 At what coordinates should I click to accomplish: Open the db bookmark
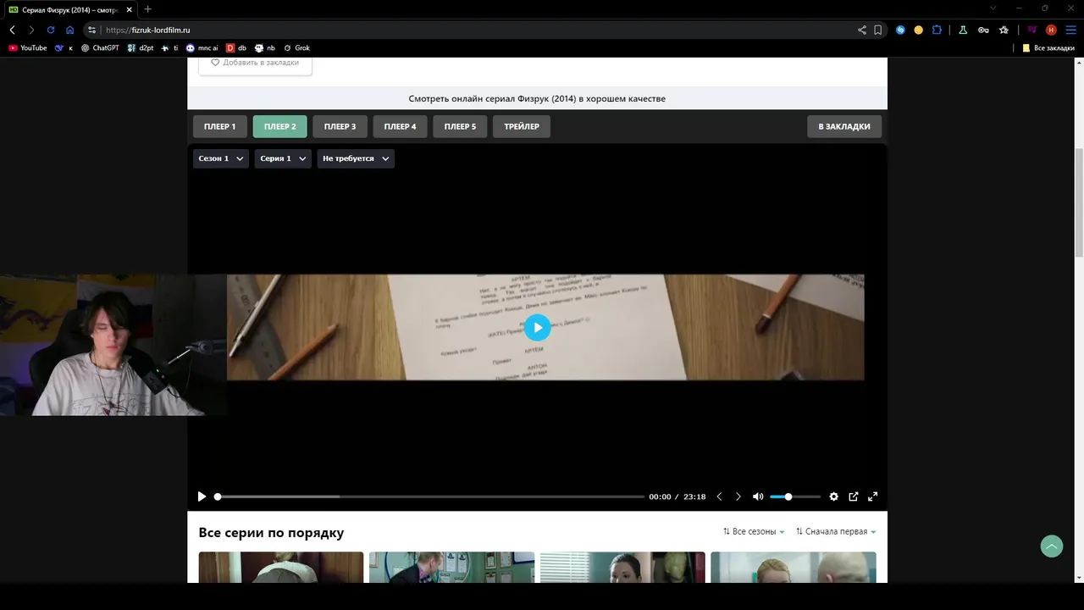point(236,48)
